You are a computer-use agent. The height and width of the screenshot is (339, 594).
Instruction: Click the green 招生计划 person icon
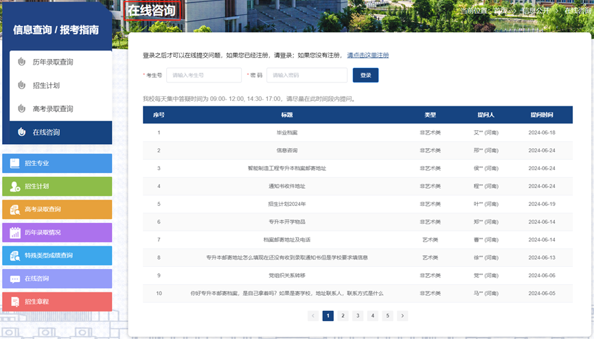pos(15,187)
